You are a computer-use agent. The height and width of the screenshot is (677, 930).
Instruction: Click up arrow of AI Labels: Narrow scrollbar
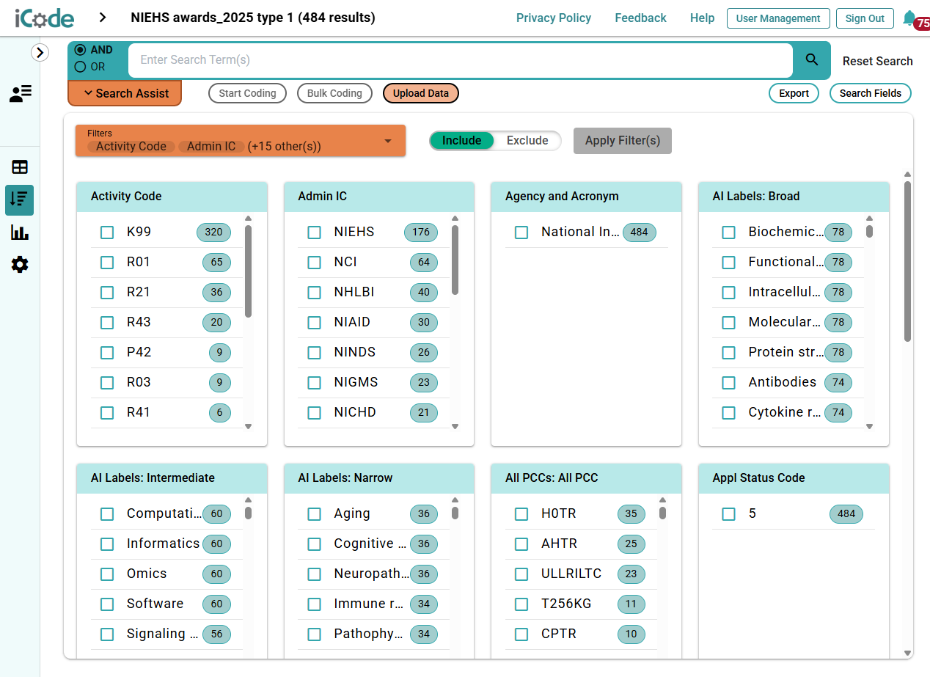(x=455, y=499)
